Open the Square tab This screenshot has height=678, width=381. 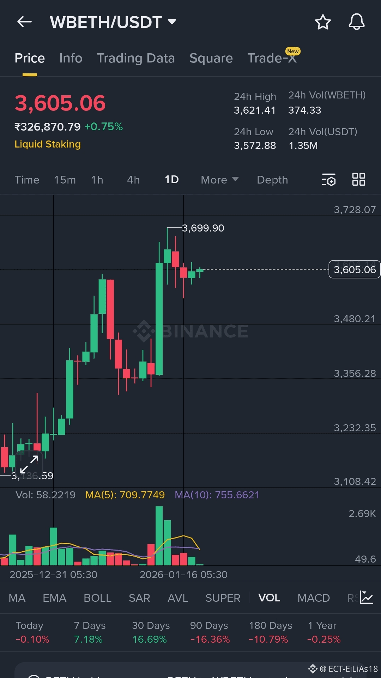211,58
